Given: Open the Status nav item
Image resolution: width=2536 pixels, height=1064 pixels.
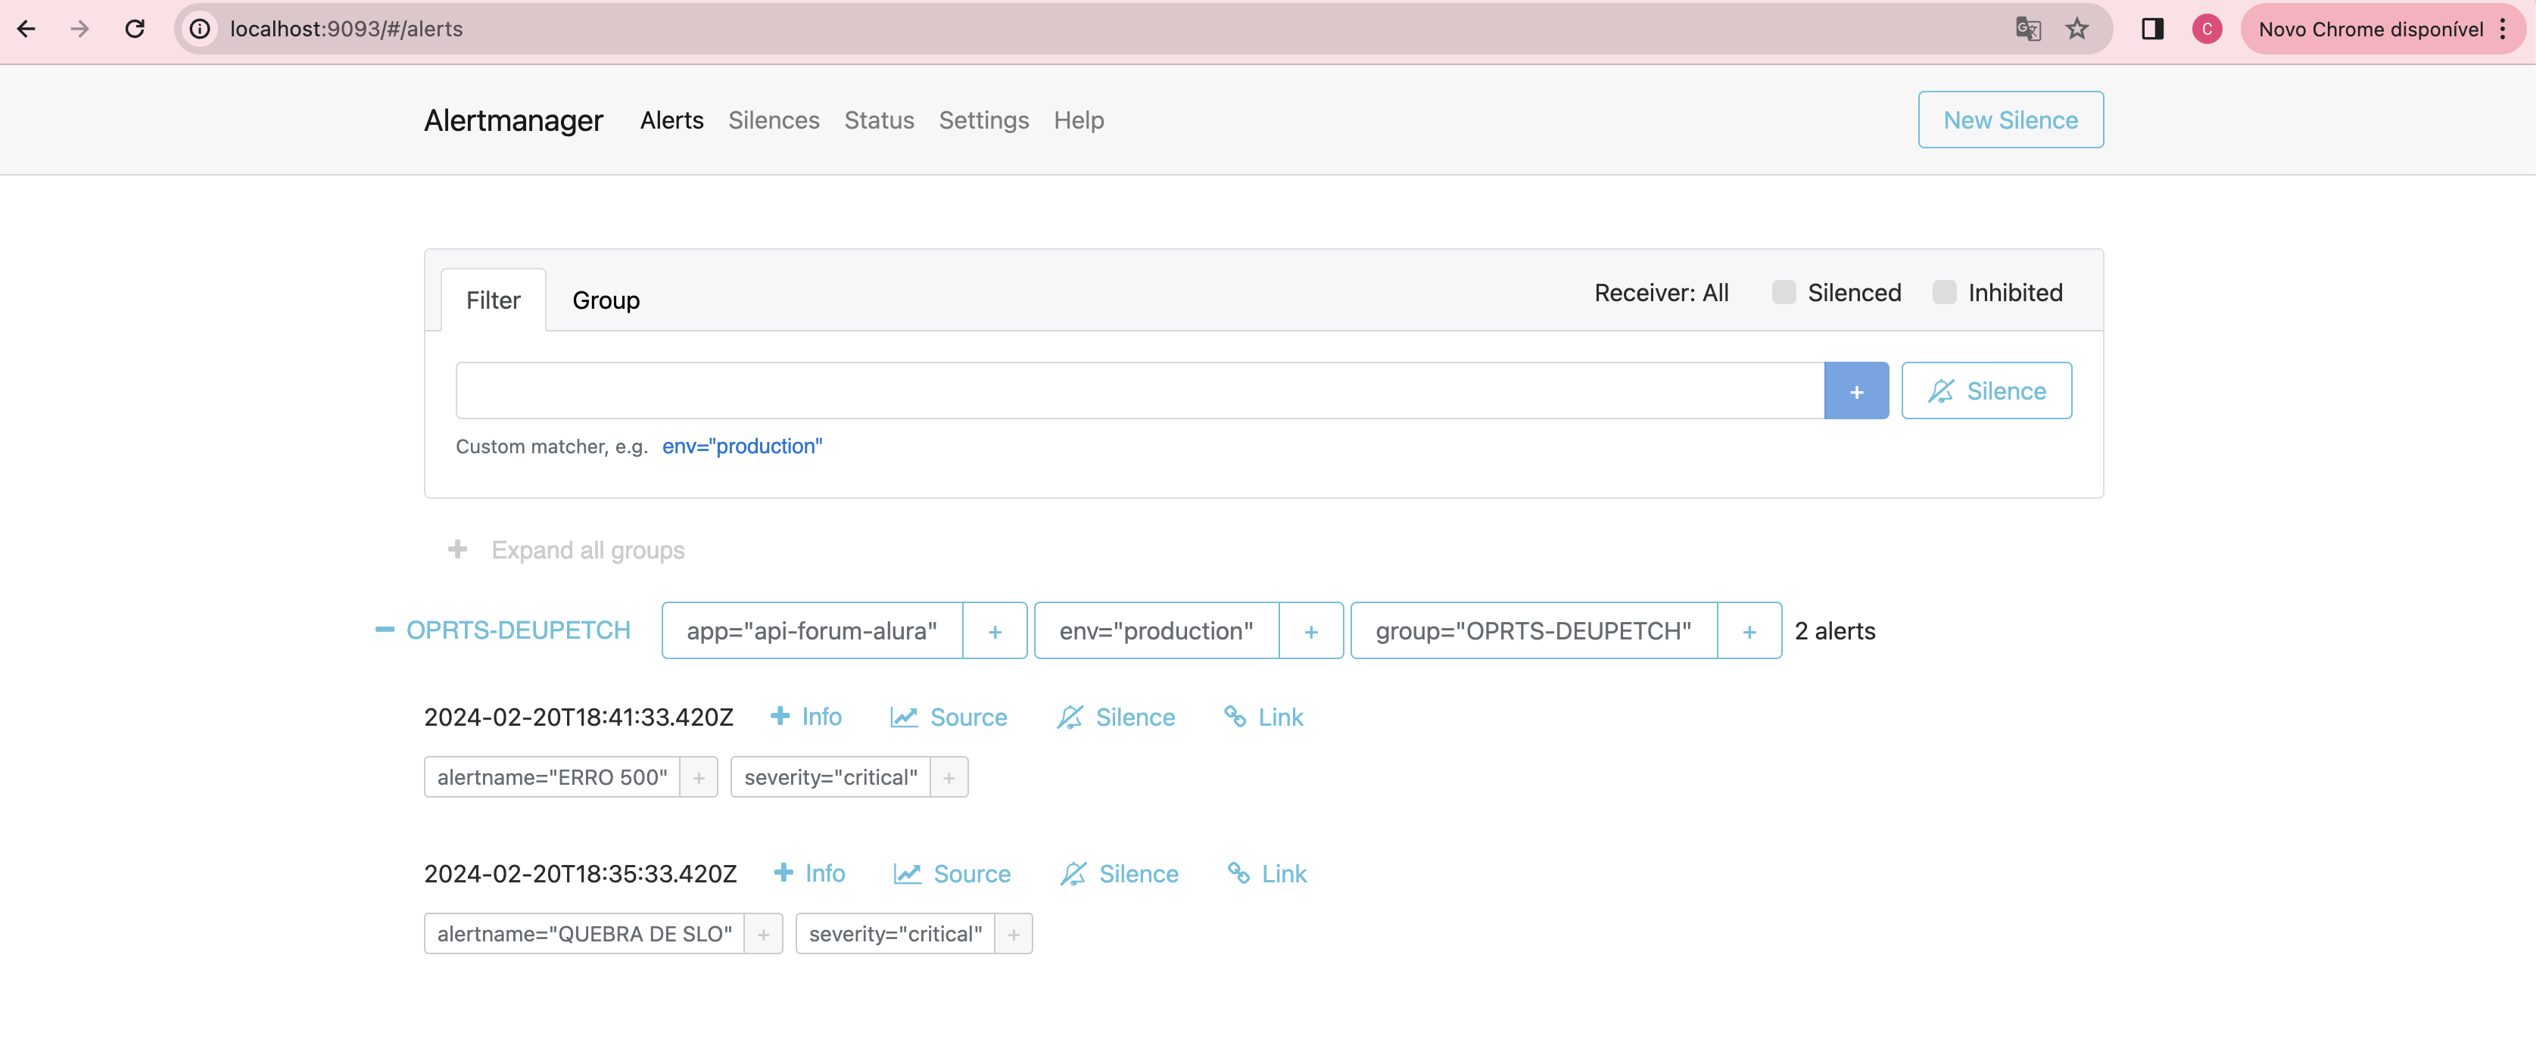Looking at the screenshot, I should 878,120.
